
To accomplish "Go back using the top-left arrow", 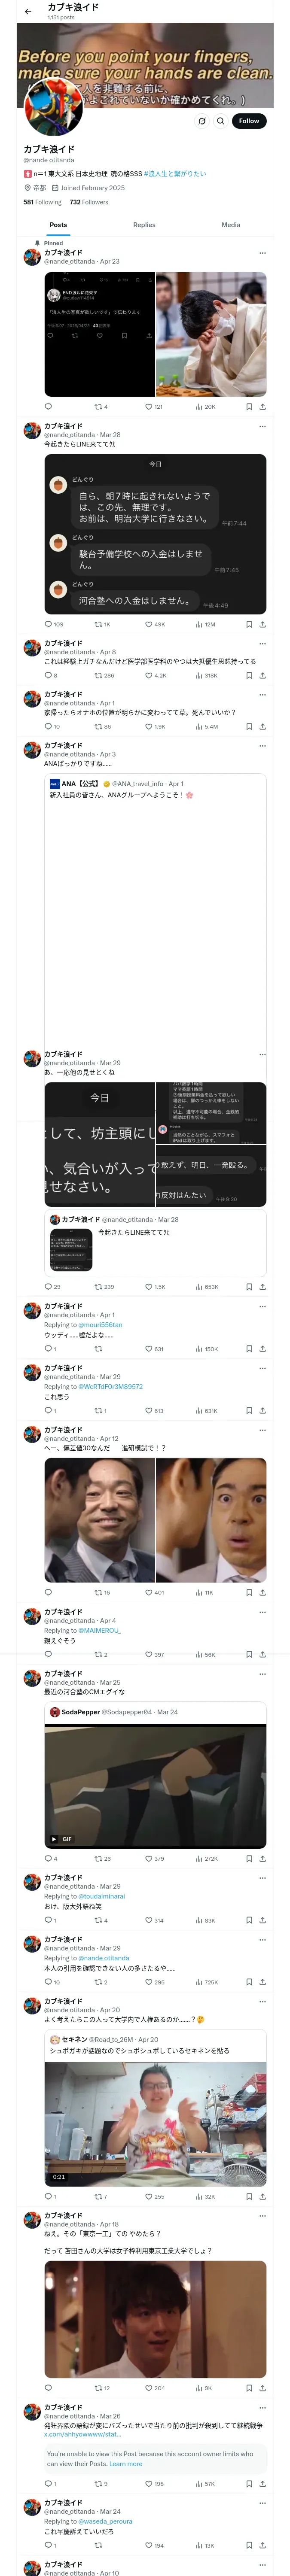I will coord(28,11).
